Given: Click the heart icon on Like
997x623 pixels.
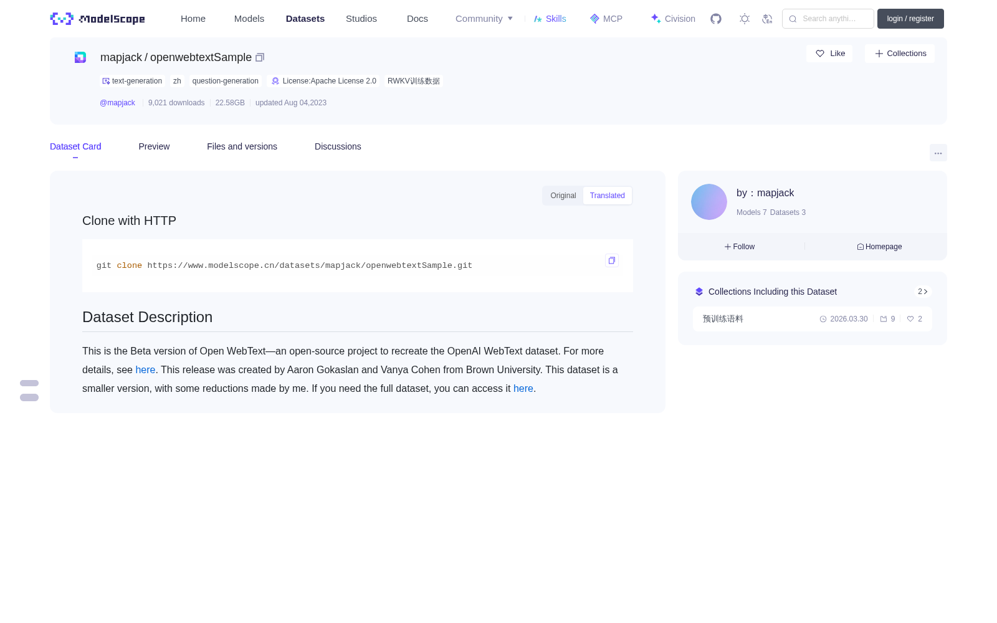Looking at the screenshot, I should pyautogui.click(x=820, y=54).
